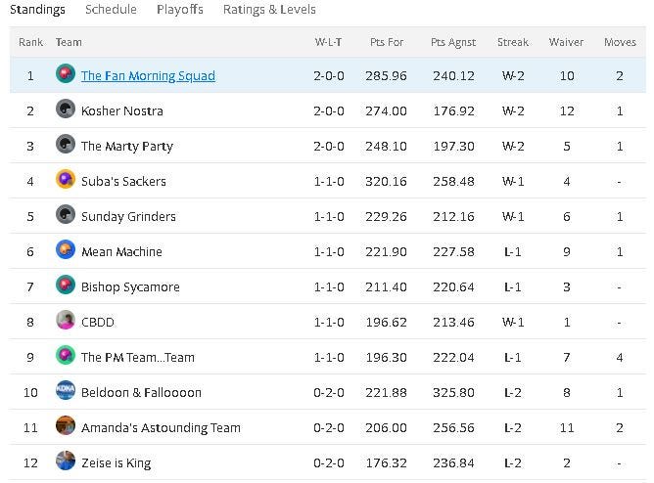Viewport: 654px width, 483px height.
Task: Click Zeise is King team avatar
Action: click(x=66, y=462)
